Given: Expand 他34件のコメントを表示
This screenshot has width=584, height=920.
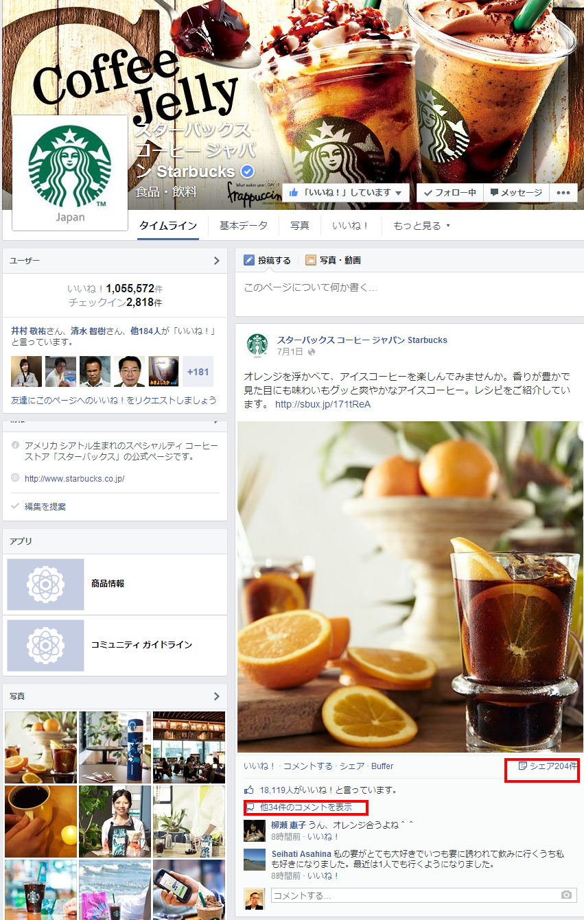Looking at the screenshot, I should pyautogui.click(x=306, y=807).
